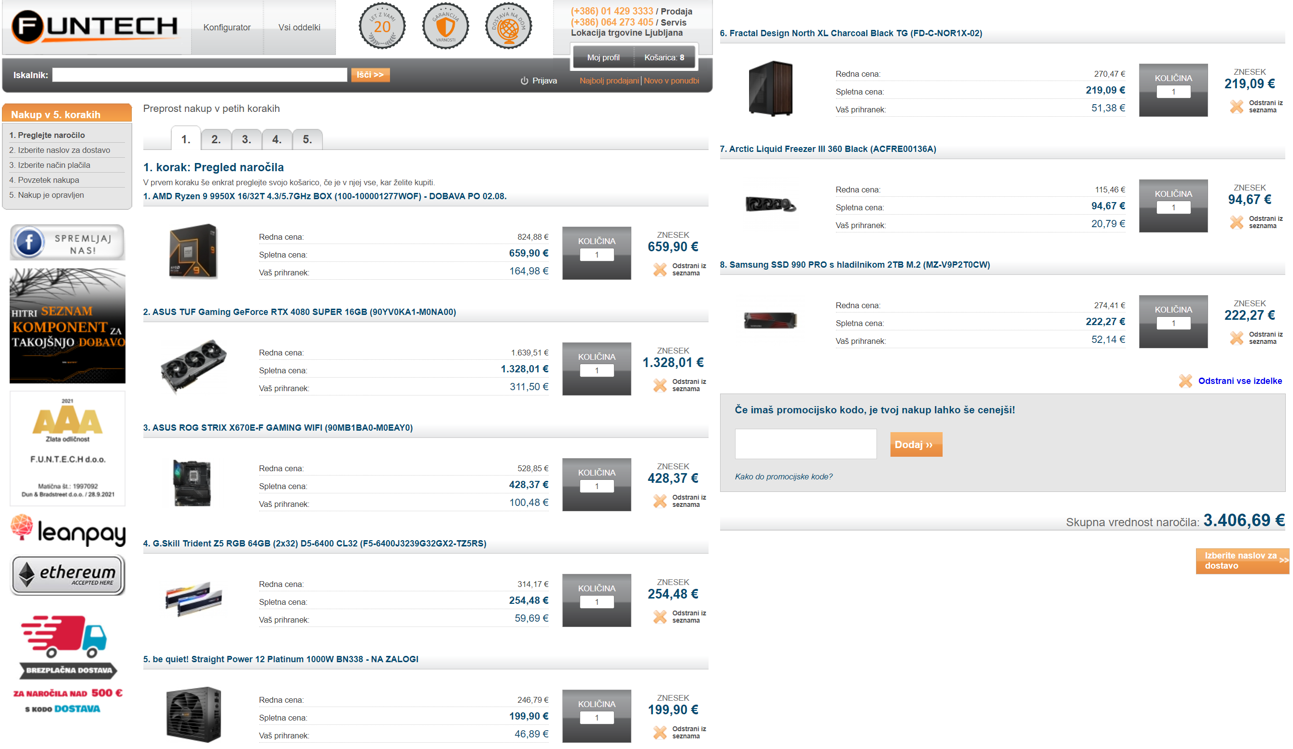Open Košarica: 8 cart button
This screenshot has width=1293, height=749.
click(x=665, y=57)
